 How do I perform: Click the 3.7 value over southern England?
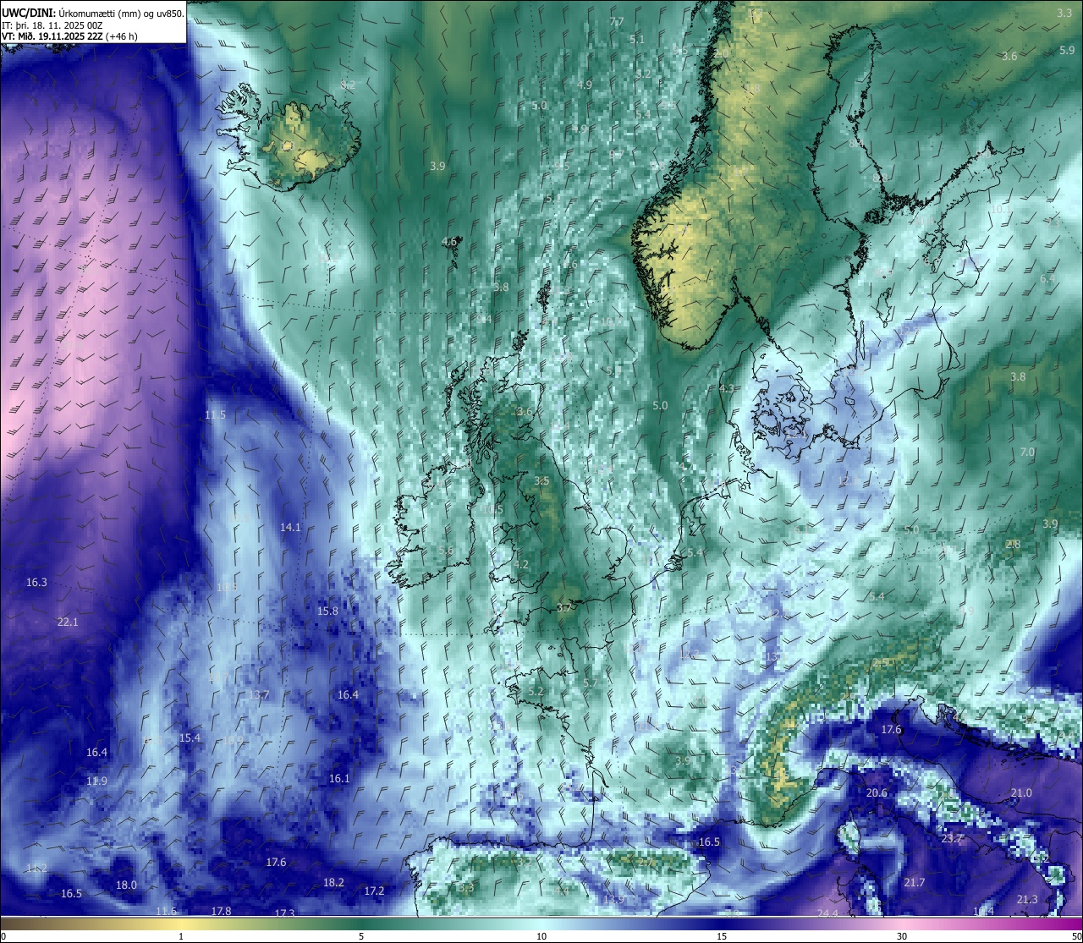[564, 607]
